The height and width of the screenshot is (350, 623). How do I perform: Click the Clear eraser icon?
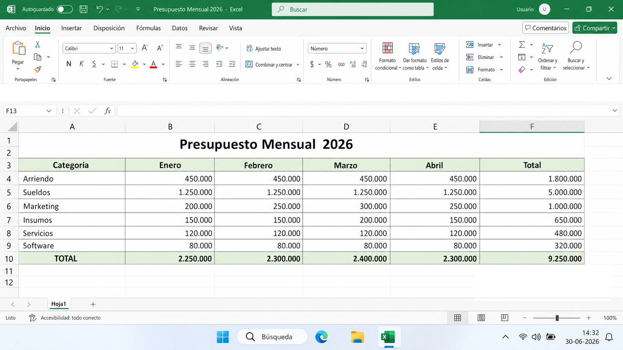click(522, 69)
